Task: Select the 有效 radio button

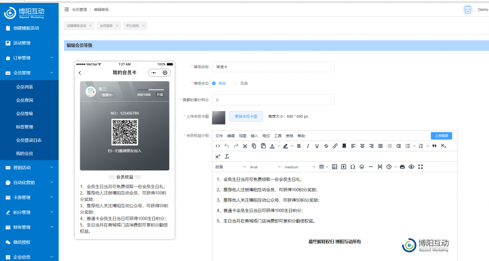Action: tap(214, 83)
